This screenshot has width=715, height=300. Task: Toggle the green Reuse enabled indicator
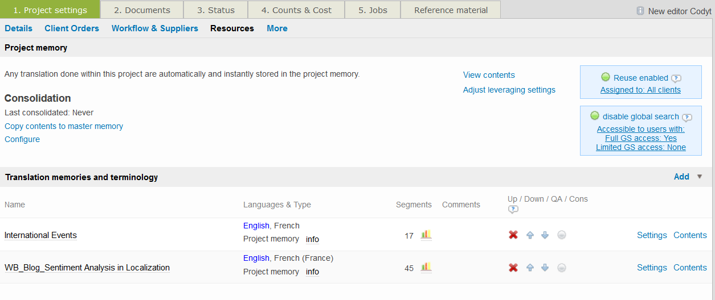point(606,77)
